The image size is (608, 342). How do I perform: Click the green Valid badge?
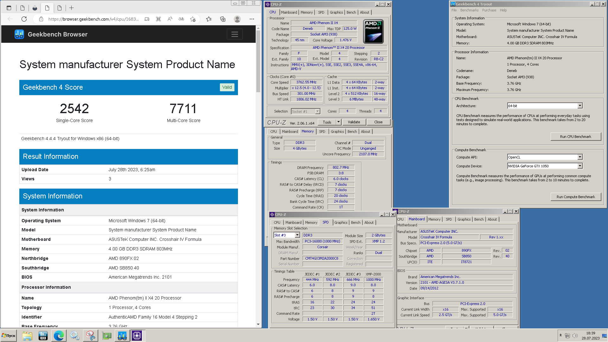tap(227, 87)
